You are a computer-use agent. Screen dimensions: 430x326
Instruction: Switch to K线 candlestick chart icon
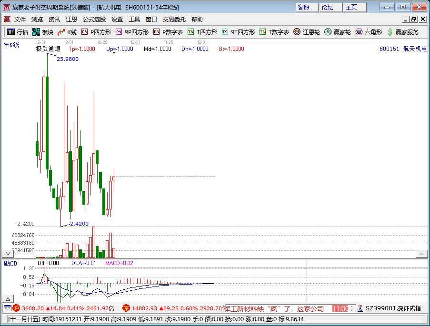(x=61, y=32)
